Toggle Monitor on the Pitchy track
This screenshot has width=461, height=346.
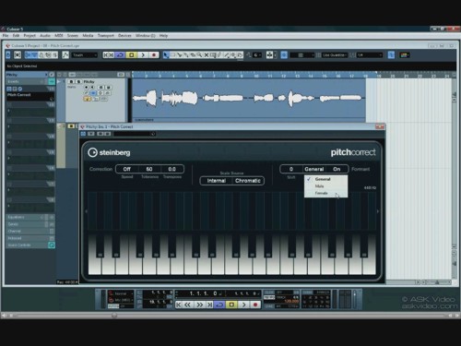pyautogui.click(x=92, y=88)
